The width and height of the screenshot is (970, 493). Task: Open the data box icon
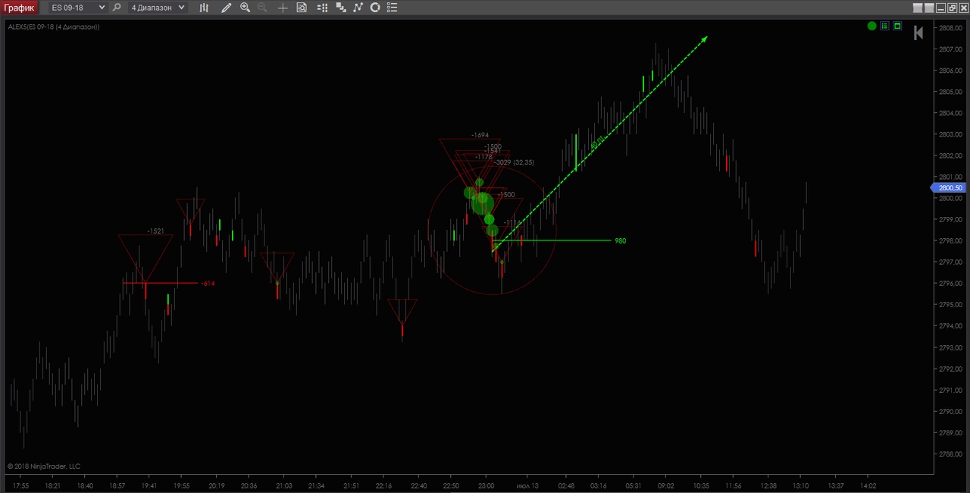coord(302,8)
